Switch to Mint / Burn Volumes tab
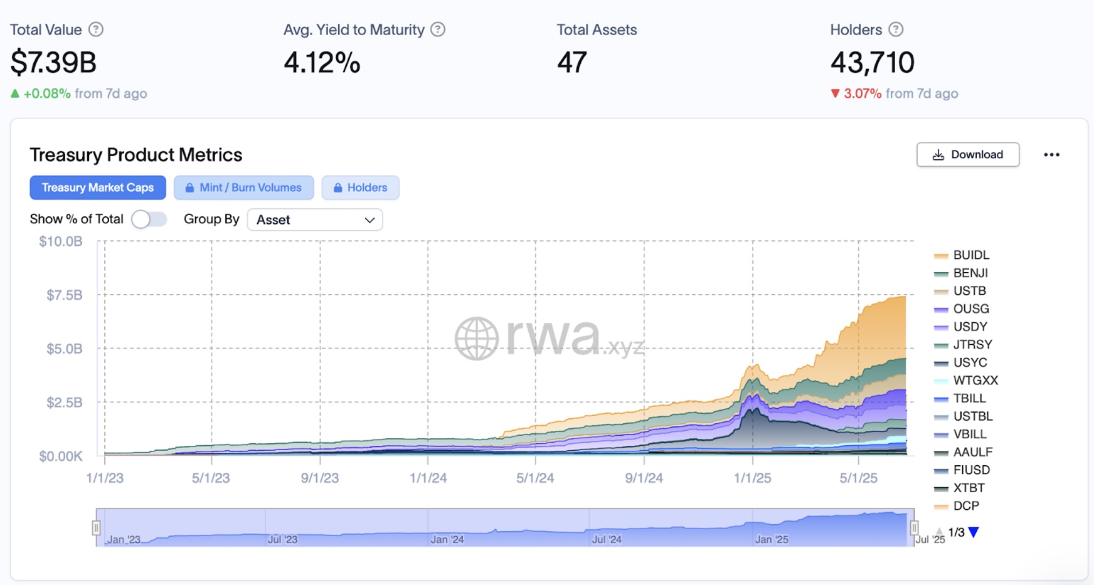This screenshot has width=1094, height=585. [x=243, y=187]
